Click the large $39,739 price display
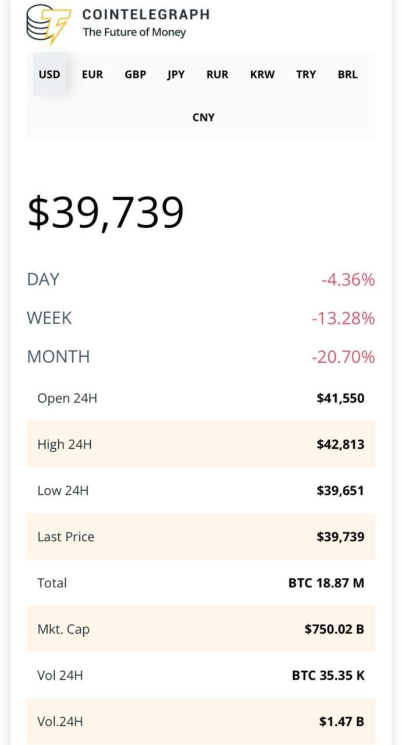This screenshot has height=745, width=402. pyautogui.click(x=106, y=212)
